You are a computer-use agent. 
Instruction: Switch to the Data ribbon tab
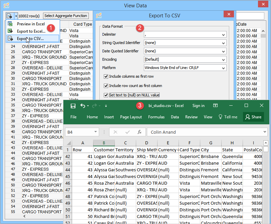175,117
